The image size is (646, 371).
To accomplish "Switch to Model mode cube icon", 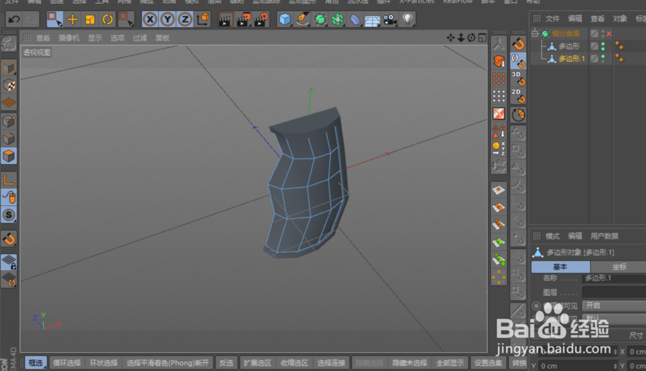I will click(8, 68).
